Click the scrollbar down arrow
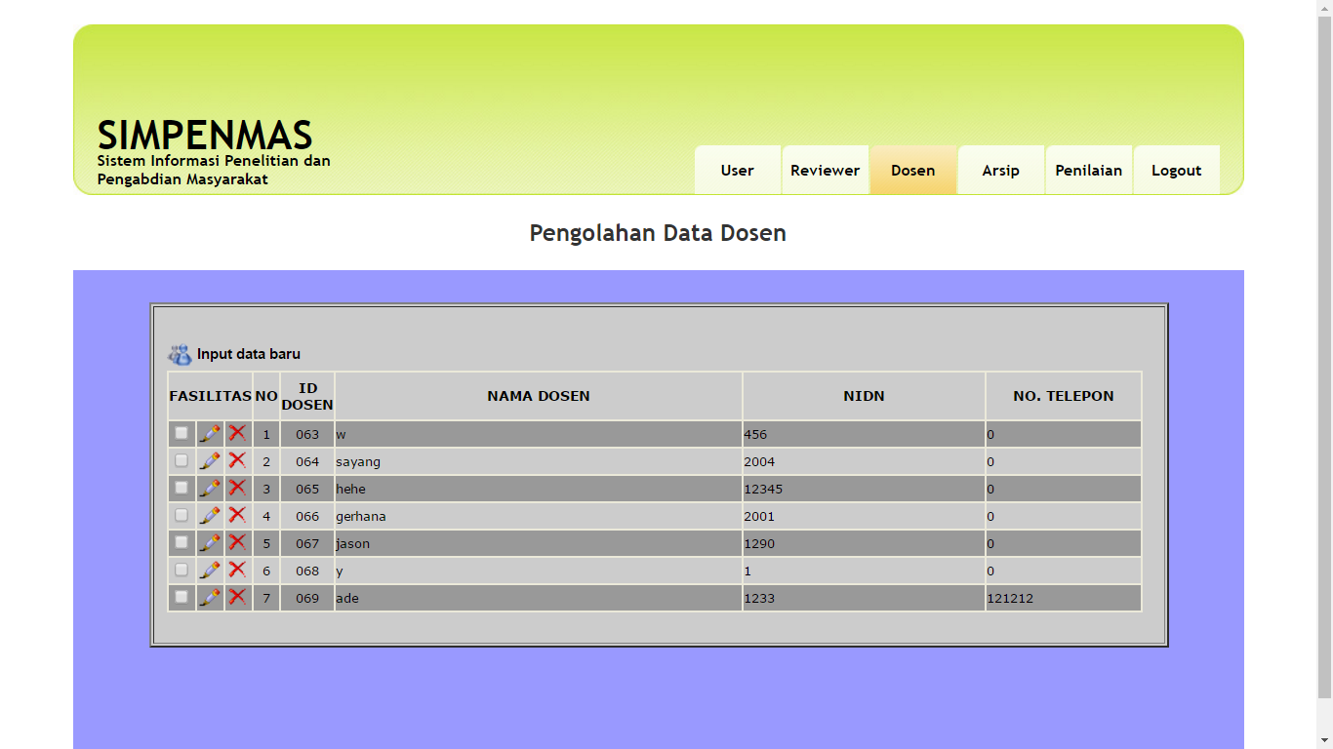 click(x=1324, y=740)
